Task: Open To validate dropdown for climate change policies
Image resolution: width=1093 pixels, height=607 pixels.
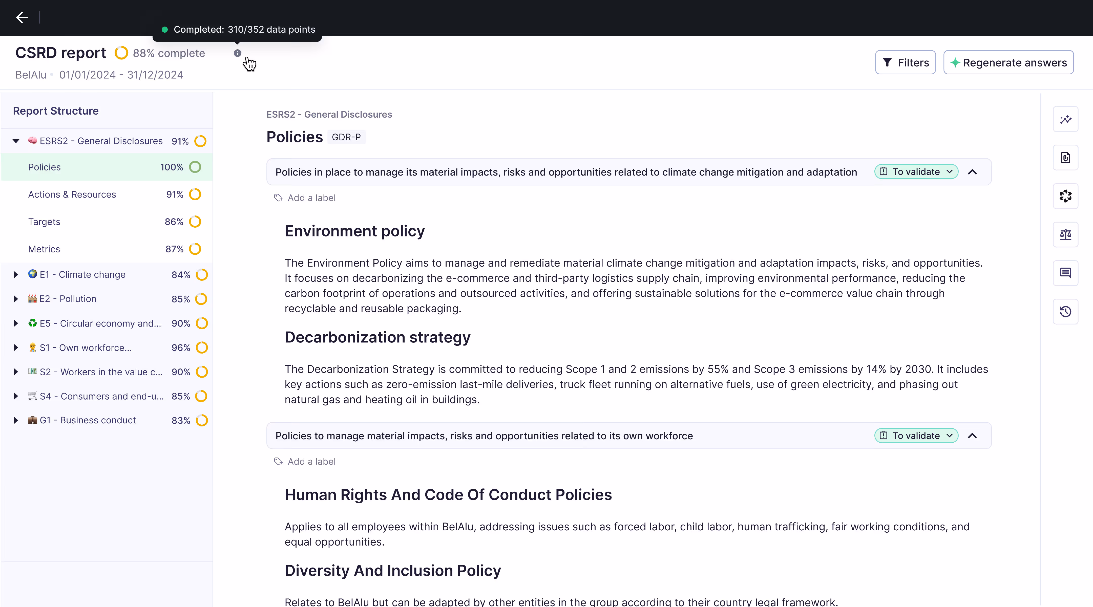Action: pyautogui.click(x=916, y=172)
